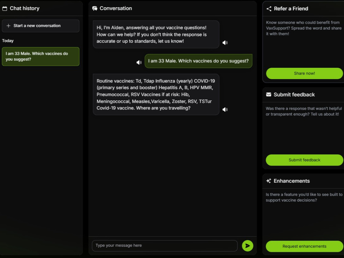The width and height of the screenshot is (344, 258).
Task: Click the share icon beside Refer a Friend
Action: point(269,9)
